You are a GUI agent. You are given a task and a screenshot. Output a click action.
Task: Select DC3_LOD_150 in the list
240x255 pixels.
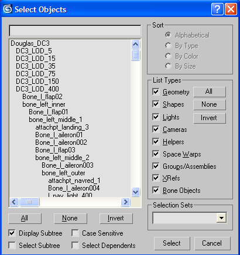[x=37, y=81]
